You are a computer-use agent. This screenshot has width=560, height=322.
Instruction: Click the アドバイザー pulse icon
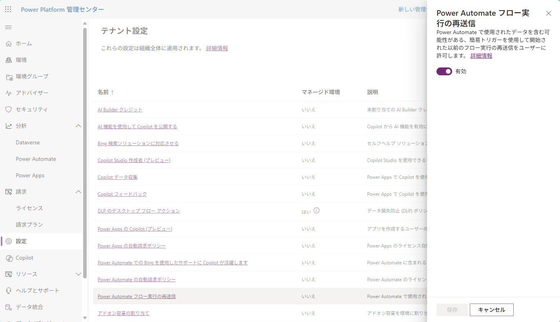click(x=9, y=93)
